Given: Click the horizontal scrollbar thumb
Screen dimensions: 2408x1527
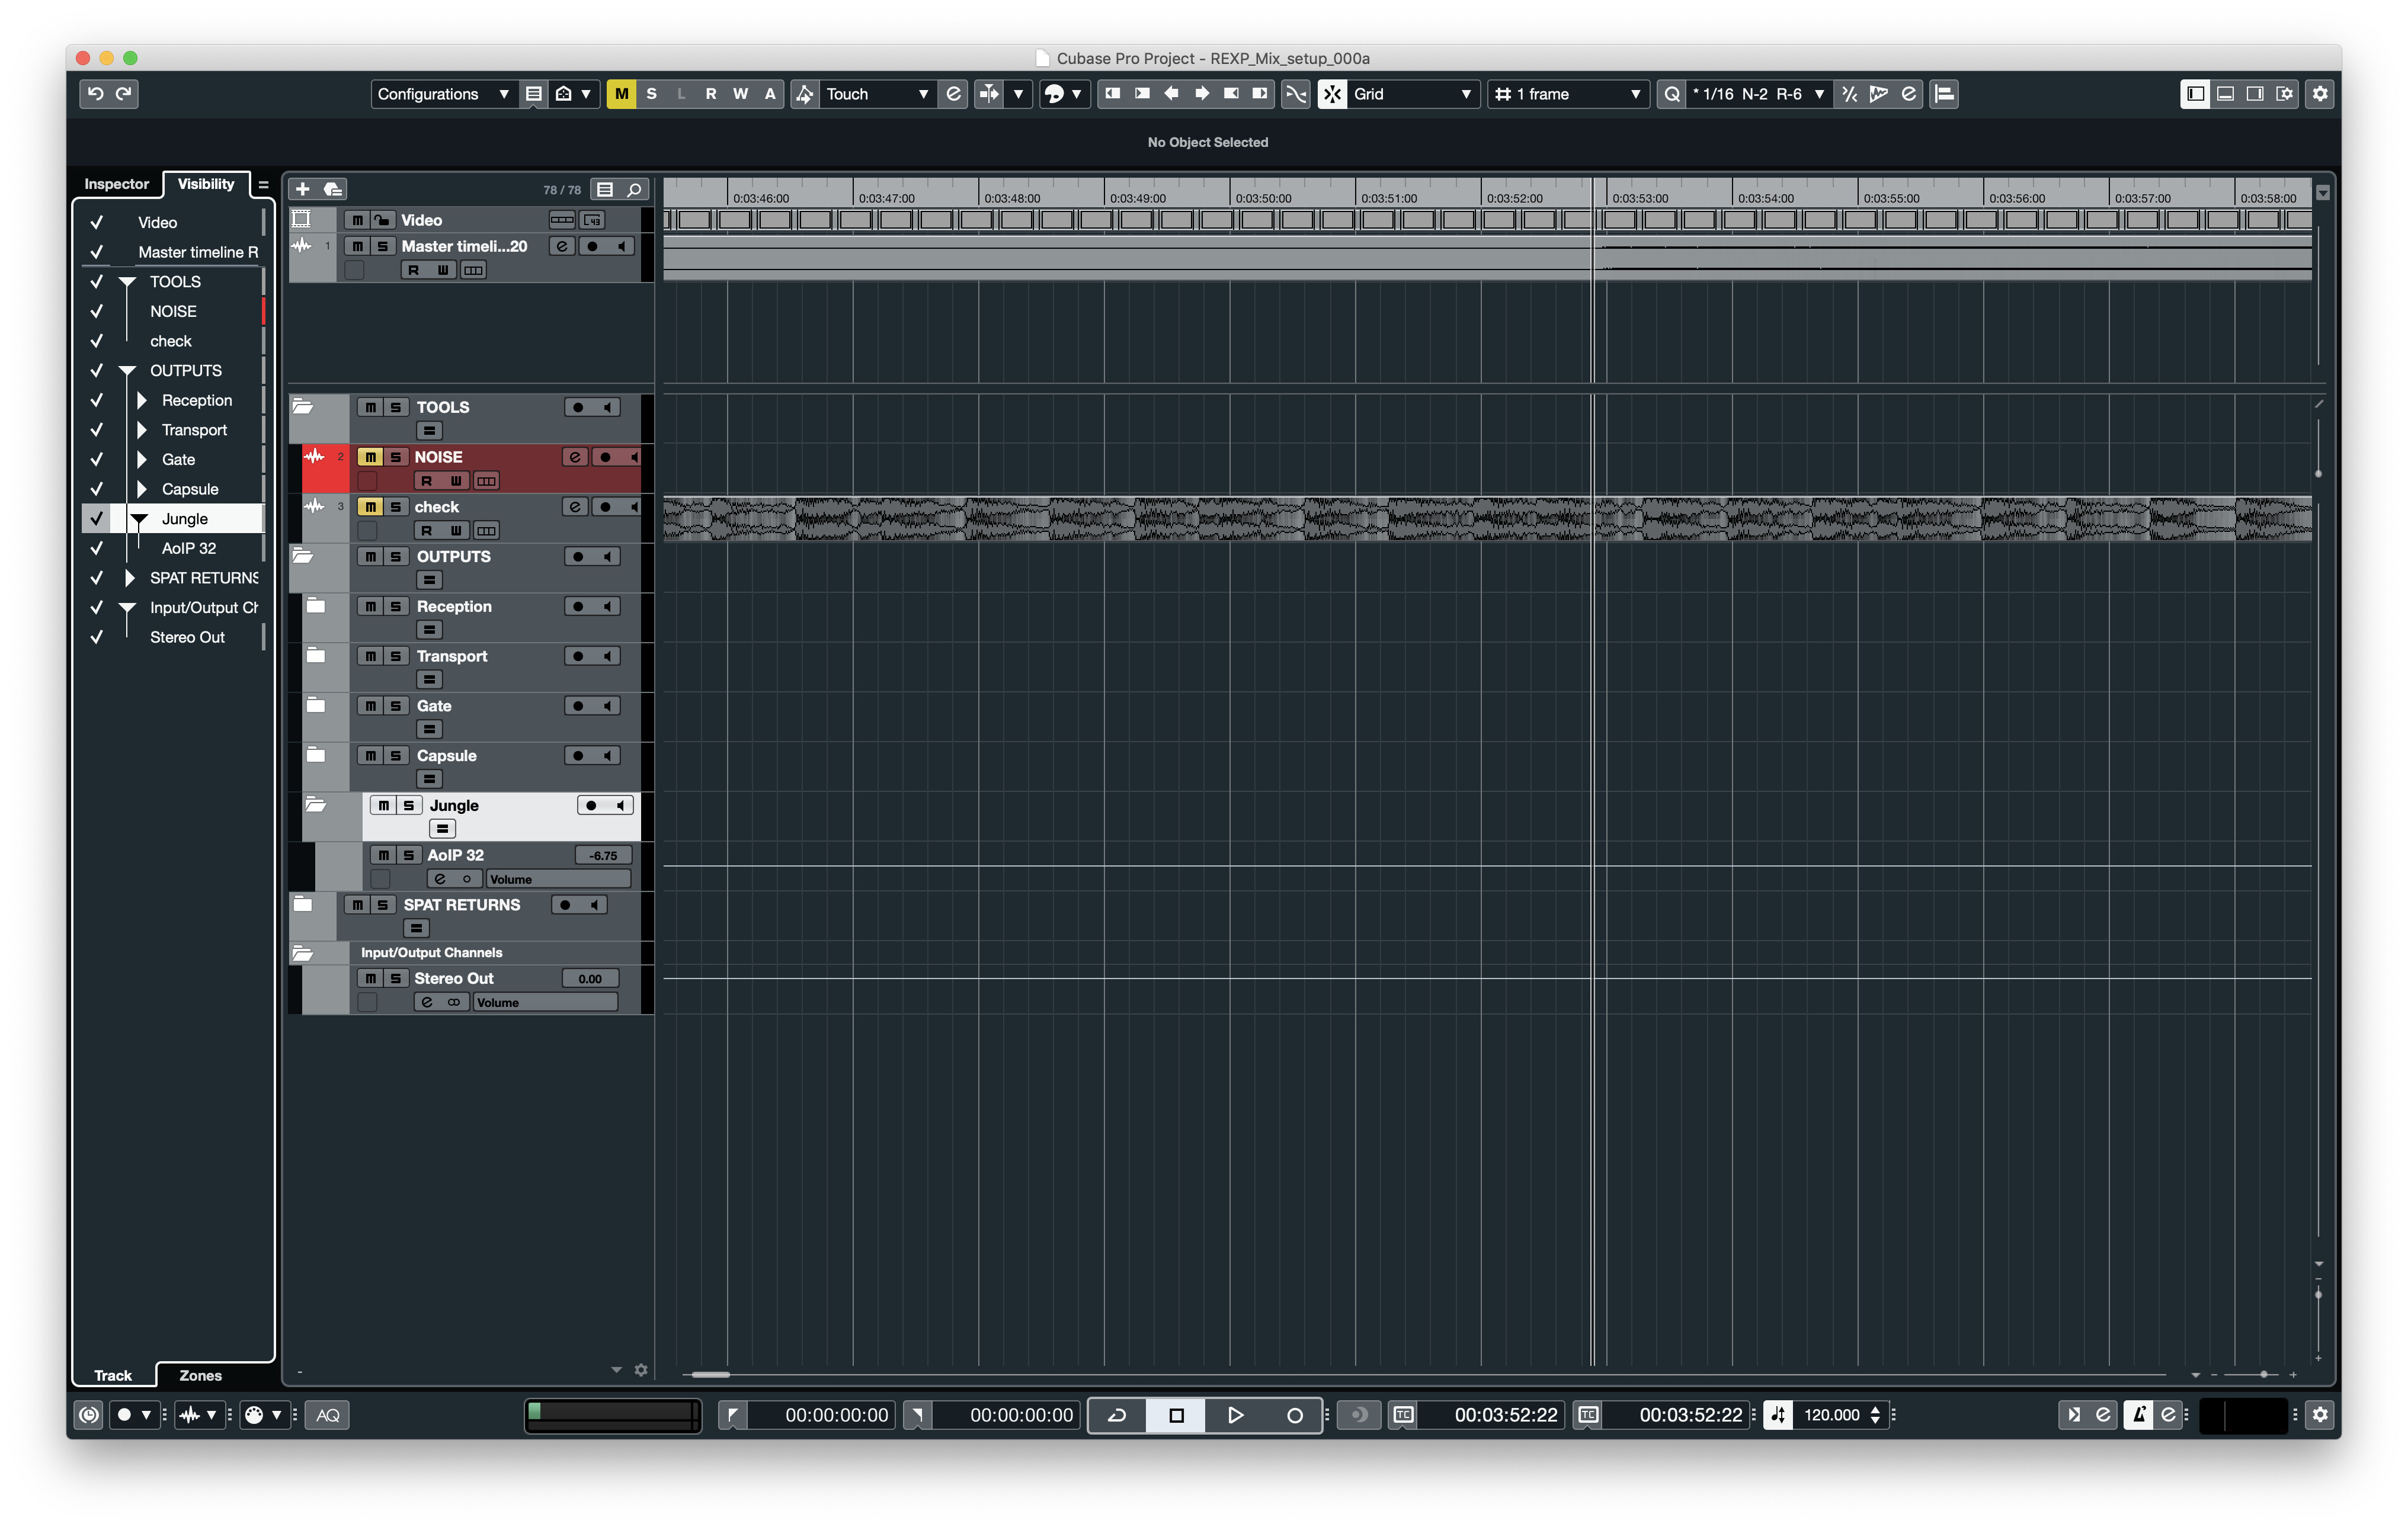Looking at the screenshot, I should [710, 1375].
